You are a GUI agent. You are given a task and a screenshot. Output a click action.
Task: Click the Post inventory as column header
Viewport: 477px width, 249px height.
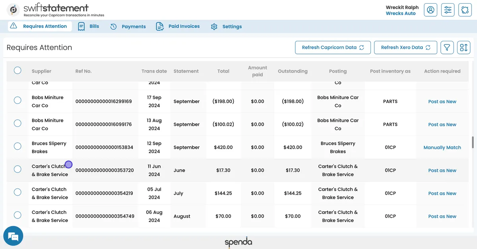[390, 71]
